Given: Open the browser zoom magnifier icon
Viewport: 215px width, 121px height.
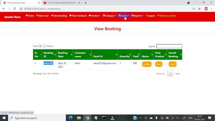Looking at the screenshot, I should pos(194,9).
